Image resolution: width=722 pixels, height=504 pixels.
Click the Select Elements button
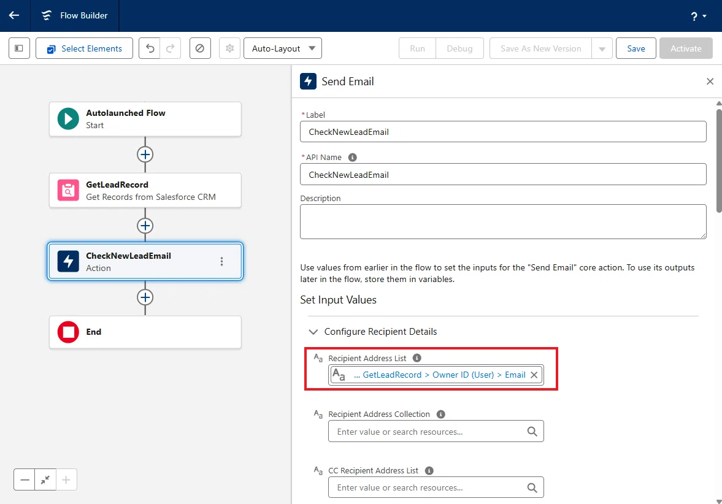(x=84, y=48)
